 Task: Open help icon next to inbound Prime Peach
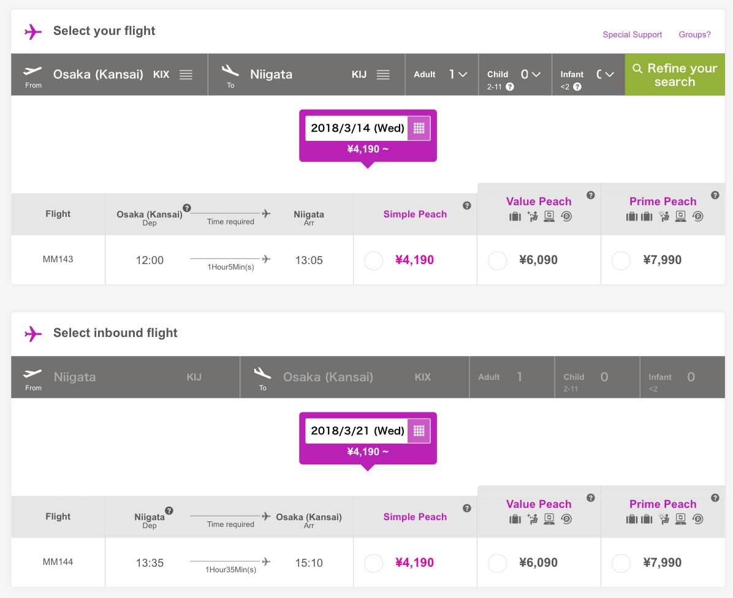click(x=715, y=498)
